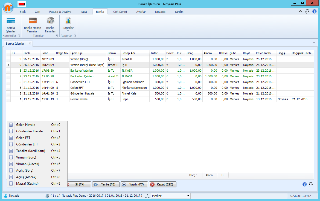
Task: Click the Yenile (F6) refresh button
Action: (x=106, y=184)
